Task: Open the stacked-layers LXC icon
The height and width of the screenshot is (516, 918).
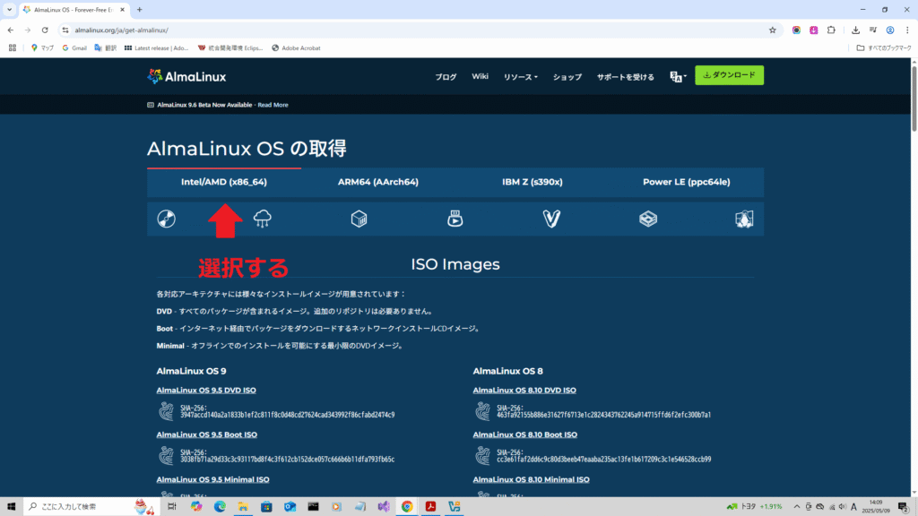Action: (x=648, y=219)
